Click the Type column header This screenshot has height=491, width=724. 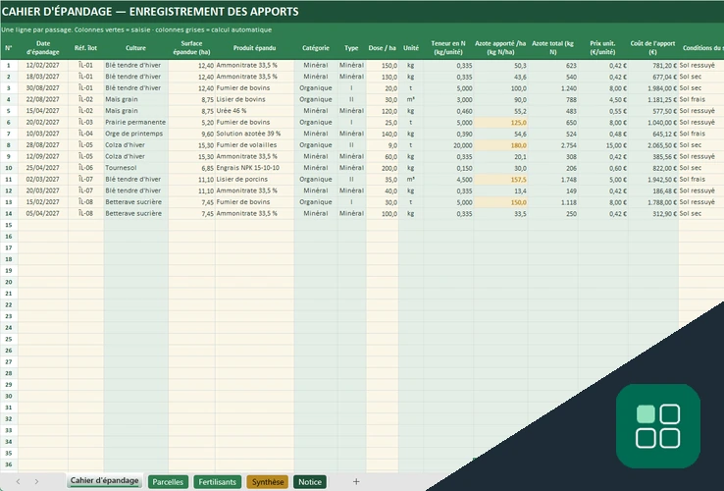click(351, 47)
